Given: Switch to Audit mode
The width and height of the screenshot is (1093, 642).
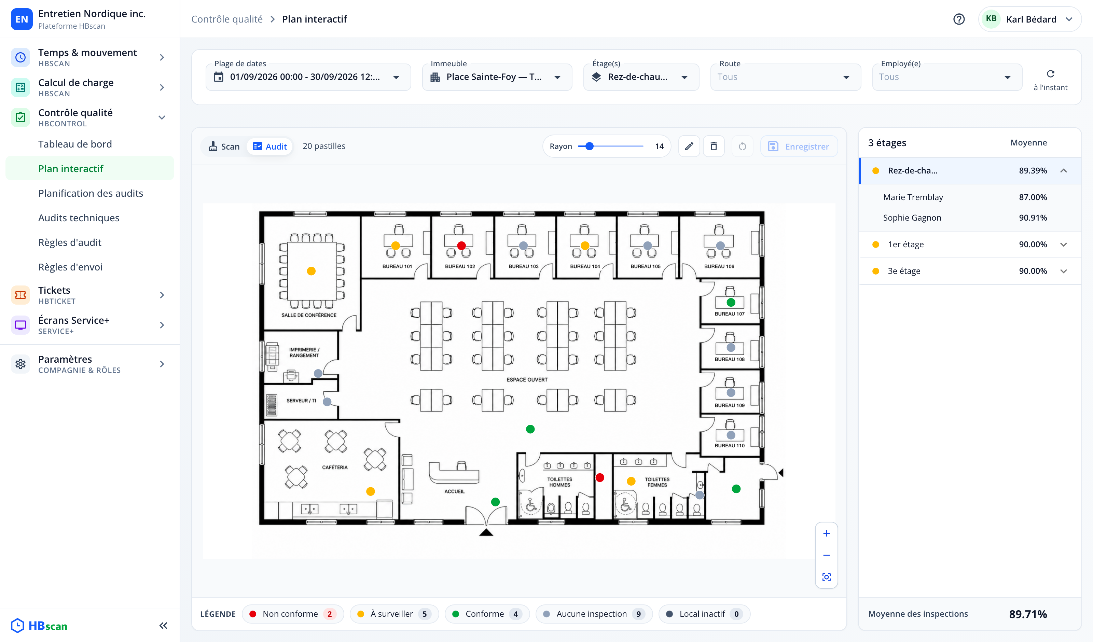Looking at the screenshot, I should [x=269, y=146].
